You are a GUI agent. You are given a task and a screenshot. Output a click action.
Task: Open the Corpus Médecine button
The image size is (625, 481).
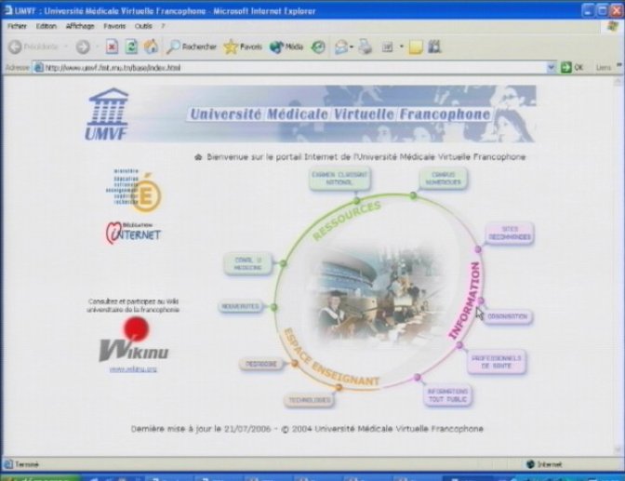pyautogui.click(x=248, y=263)
